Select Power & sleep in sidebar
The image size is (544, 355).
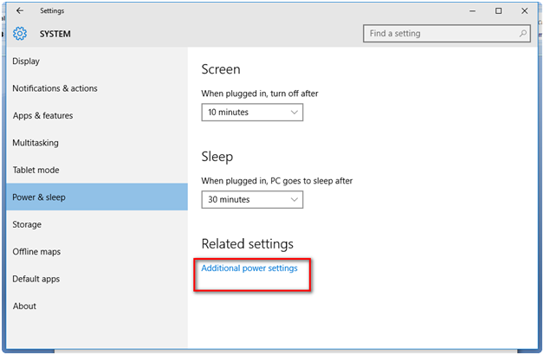coord(39,197)
